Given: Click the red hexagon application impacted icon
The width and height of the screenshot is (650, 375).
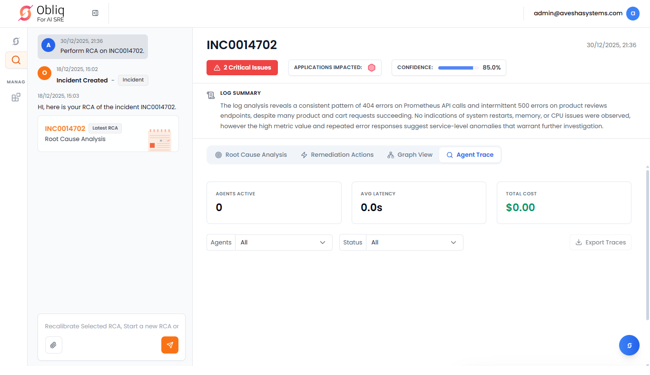Looking at the screenshot, I should tap(372, 68).
